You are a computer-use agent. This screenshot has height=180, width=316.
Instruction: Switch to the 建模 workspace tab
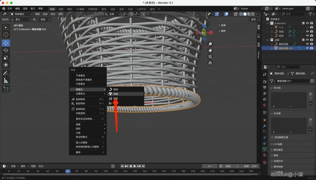tap(61, 9)
